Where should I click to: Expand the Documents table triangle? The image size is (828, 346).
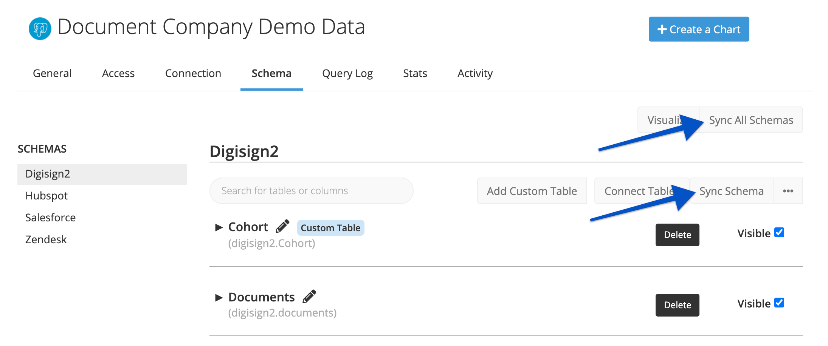(219, 298)
